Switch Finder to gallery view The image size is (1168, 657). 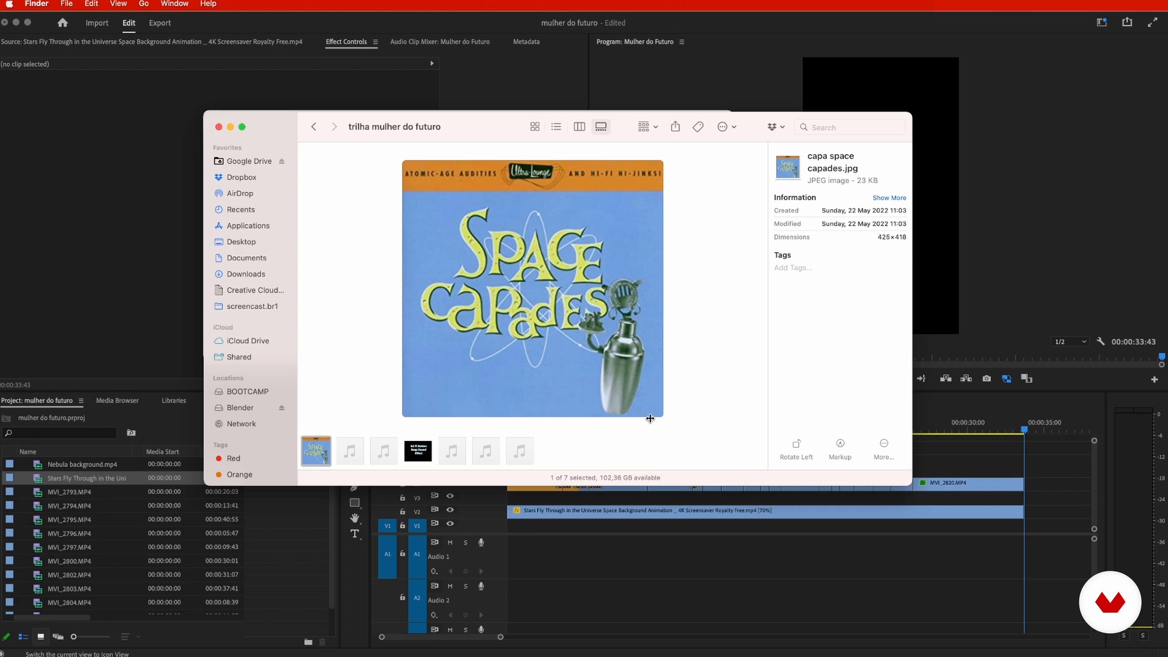[601, 127]
